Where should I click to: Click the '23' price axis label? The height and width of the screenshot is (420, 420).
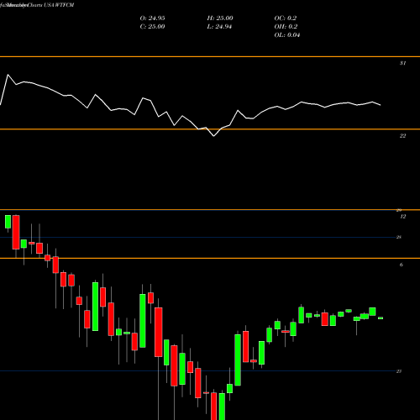pos(399,371)
